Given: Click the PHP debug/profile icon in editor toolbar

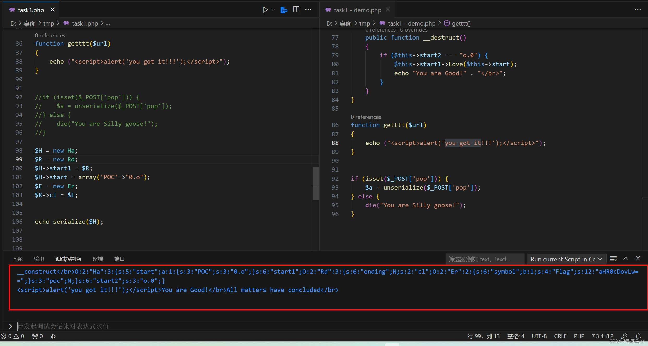Looking at the screenshot, I should [284, 10].
